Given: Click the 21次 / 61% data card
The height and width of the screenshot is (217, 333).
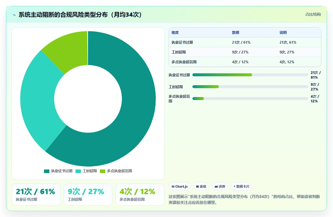Looking at the screenshot, I should 36,194.
